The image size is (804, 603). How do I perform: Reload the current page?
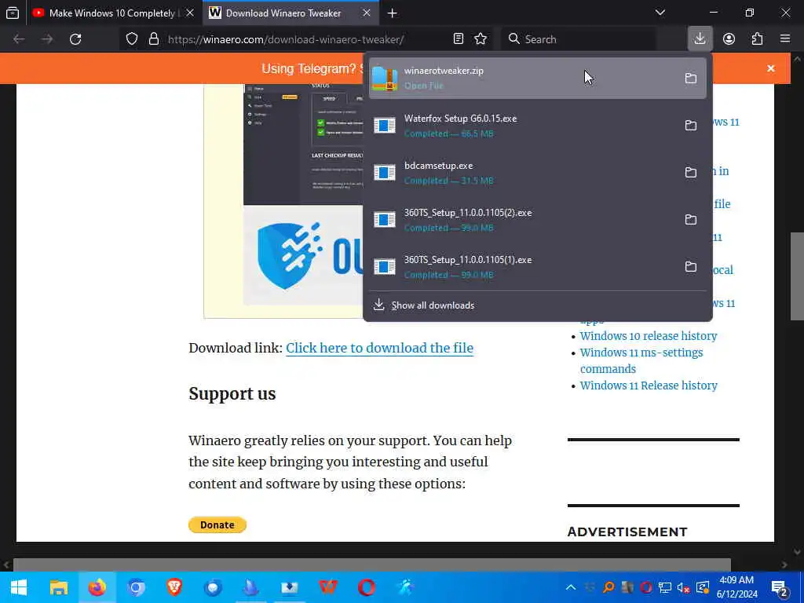pos(75,39)
